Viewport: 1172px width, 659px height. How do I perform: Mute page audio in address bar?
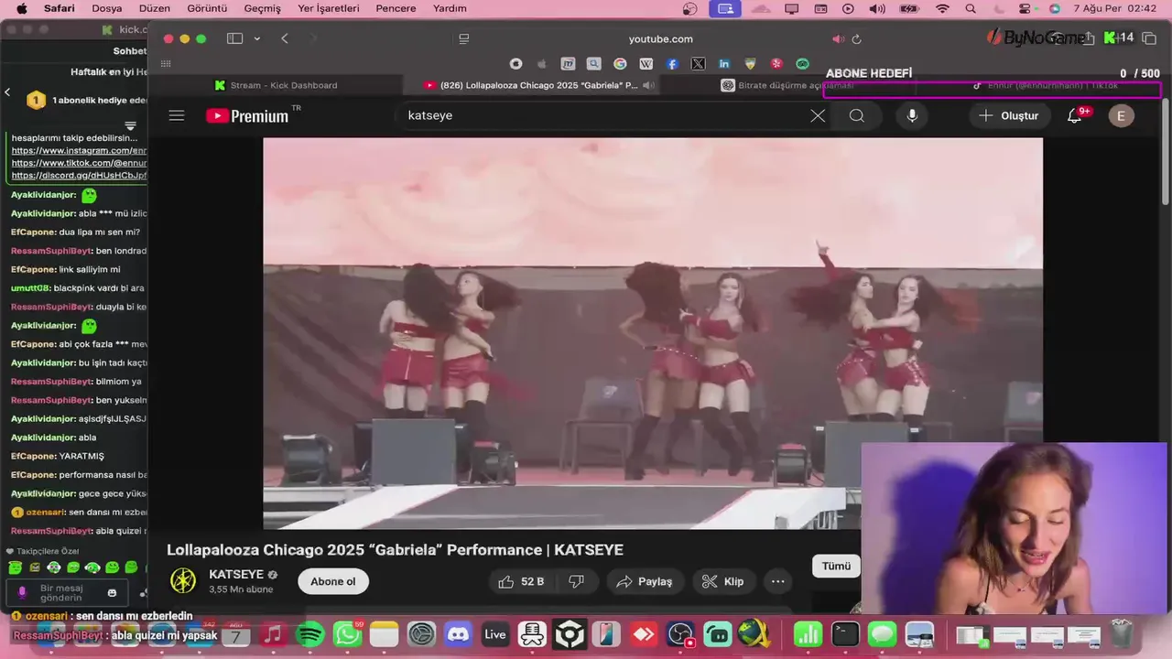point(837,38)
